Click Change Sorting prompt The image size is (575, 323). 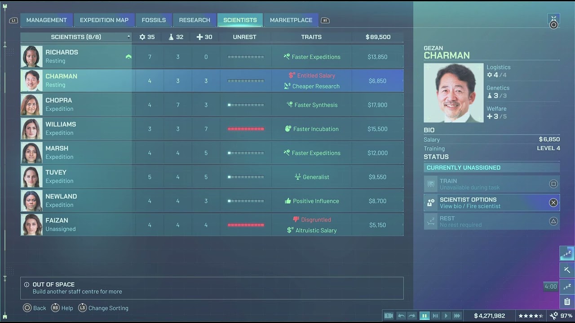pos(103,308)
